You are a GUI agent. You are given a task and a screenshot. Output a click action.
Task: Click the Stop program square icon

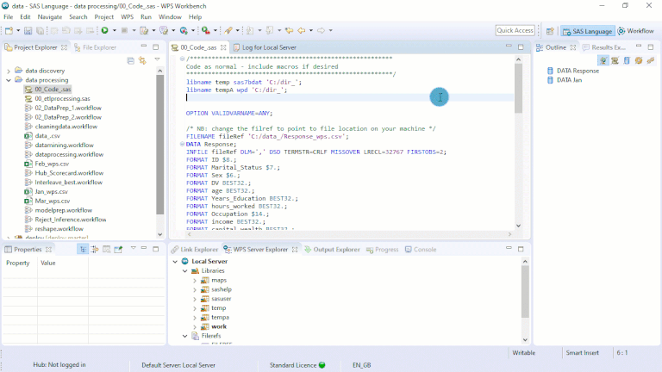(x=124, y=30)
